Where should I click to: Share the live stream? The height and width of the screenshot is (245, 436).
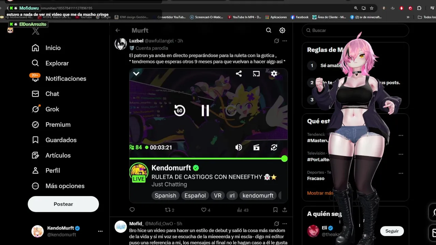239,73
